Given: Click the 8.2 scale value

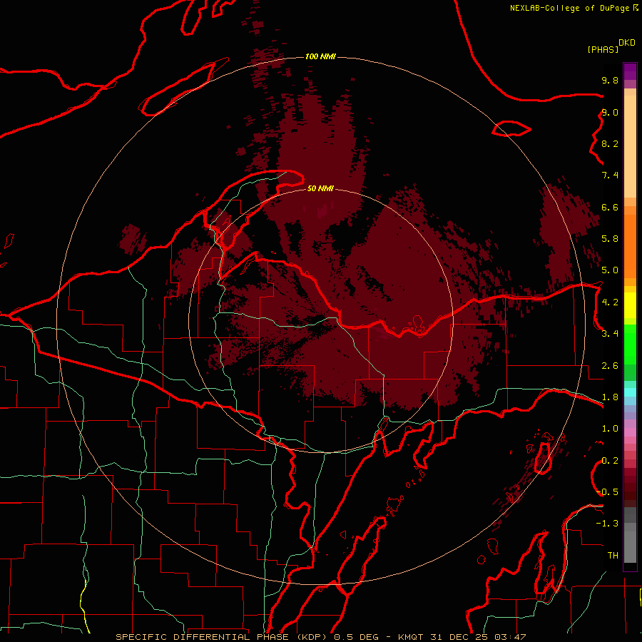Looking at the screenshot, I should [610, 143].
